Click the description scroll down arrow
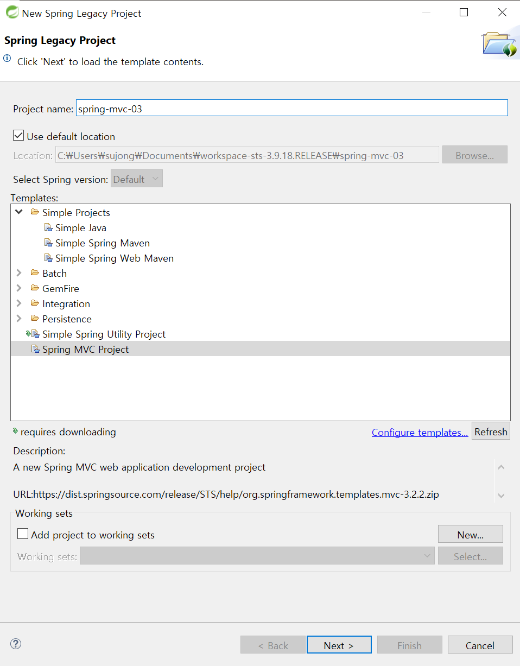 tap(502, 495)
